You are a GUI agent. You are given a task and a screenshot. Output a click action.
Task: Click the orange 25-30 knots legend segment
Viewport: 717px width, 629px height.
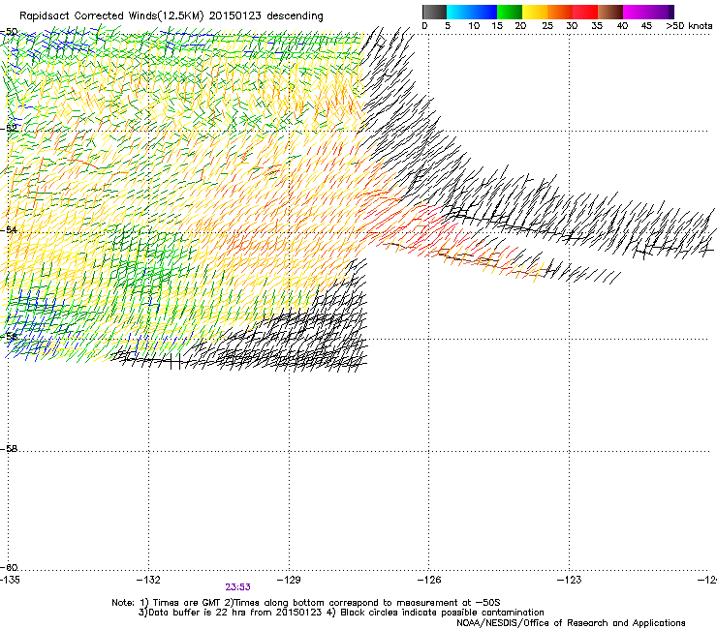[x=560, y=12]
